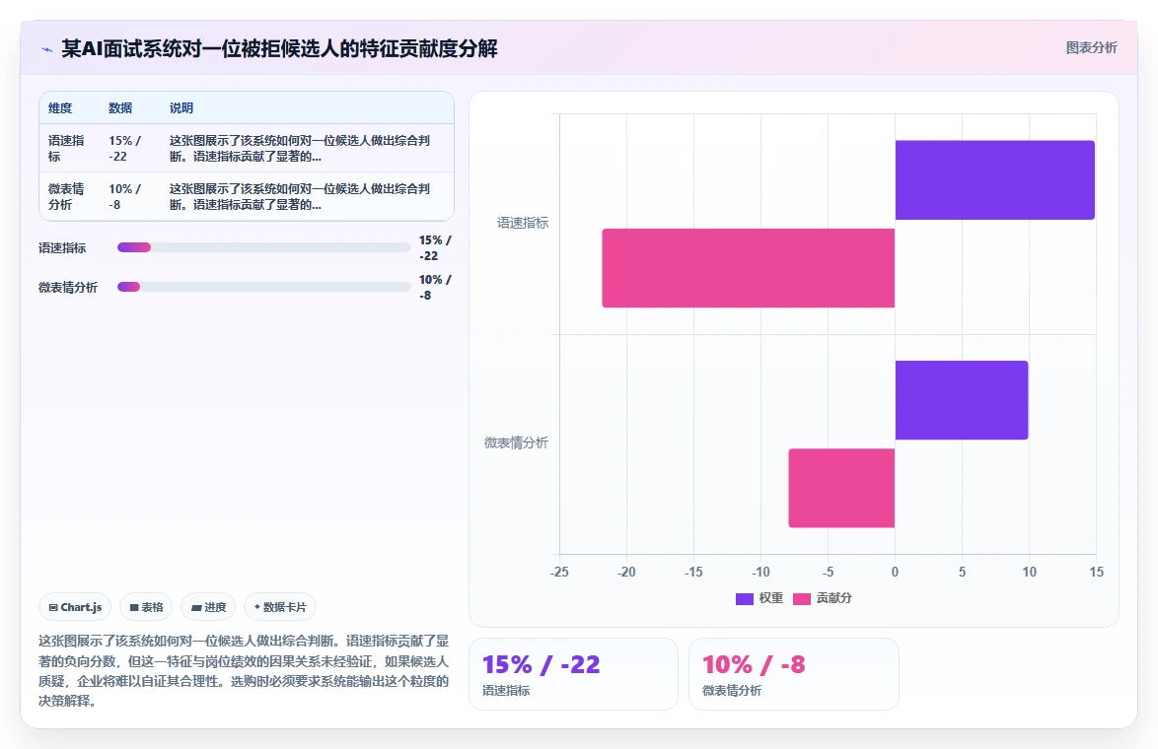Click the purple 微表情分析 weight bar
The height and width of the screenshot is (749, 1158).
pyautogui.click(x=962, y=400)
